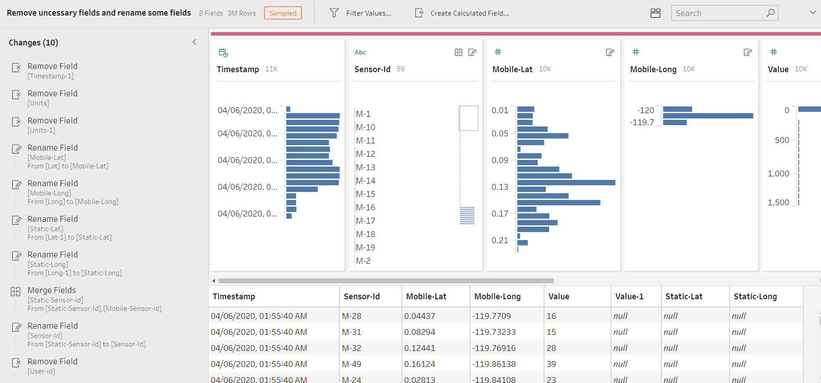Screen dimensions: 821x383
Task: Select the Rename Sensor-Id change icon
Action: click(17, 327)
